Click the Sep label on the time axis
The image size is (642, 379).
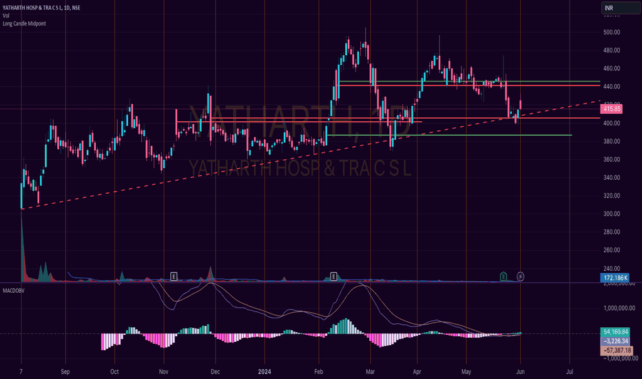[65, 371]
